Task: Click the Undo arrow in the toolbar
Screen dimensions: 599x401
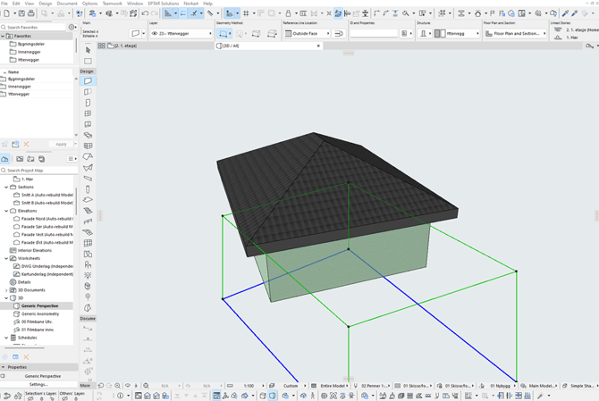Action: coord(145,13)
